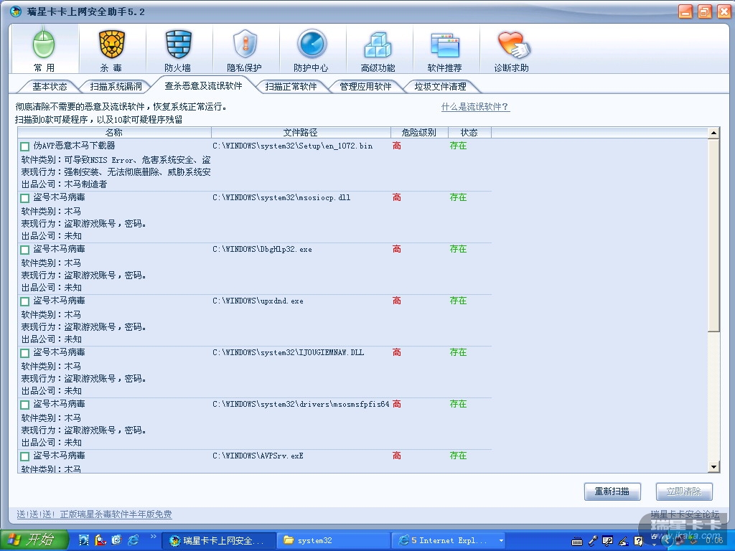Viewport: 735px width, 551px height.
Task: Sort by the 危险级别 column header
Action: (x=419, y=133)
